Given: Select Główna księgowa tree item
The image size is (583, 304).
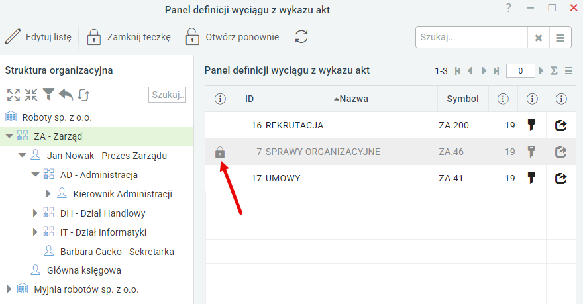Looking at the screenshot, I should tap(84, 270).
